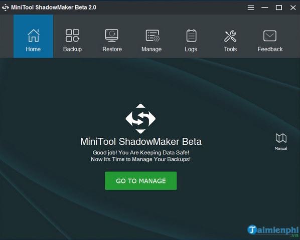Viewport: 300px width, 240px height.
Task: Click the ShadowMaker center logo emblem
Action: (140, 118)
